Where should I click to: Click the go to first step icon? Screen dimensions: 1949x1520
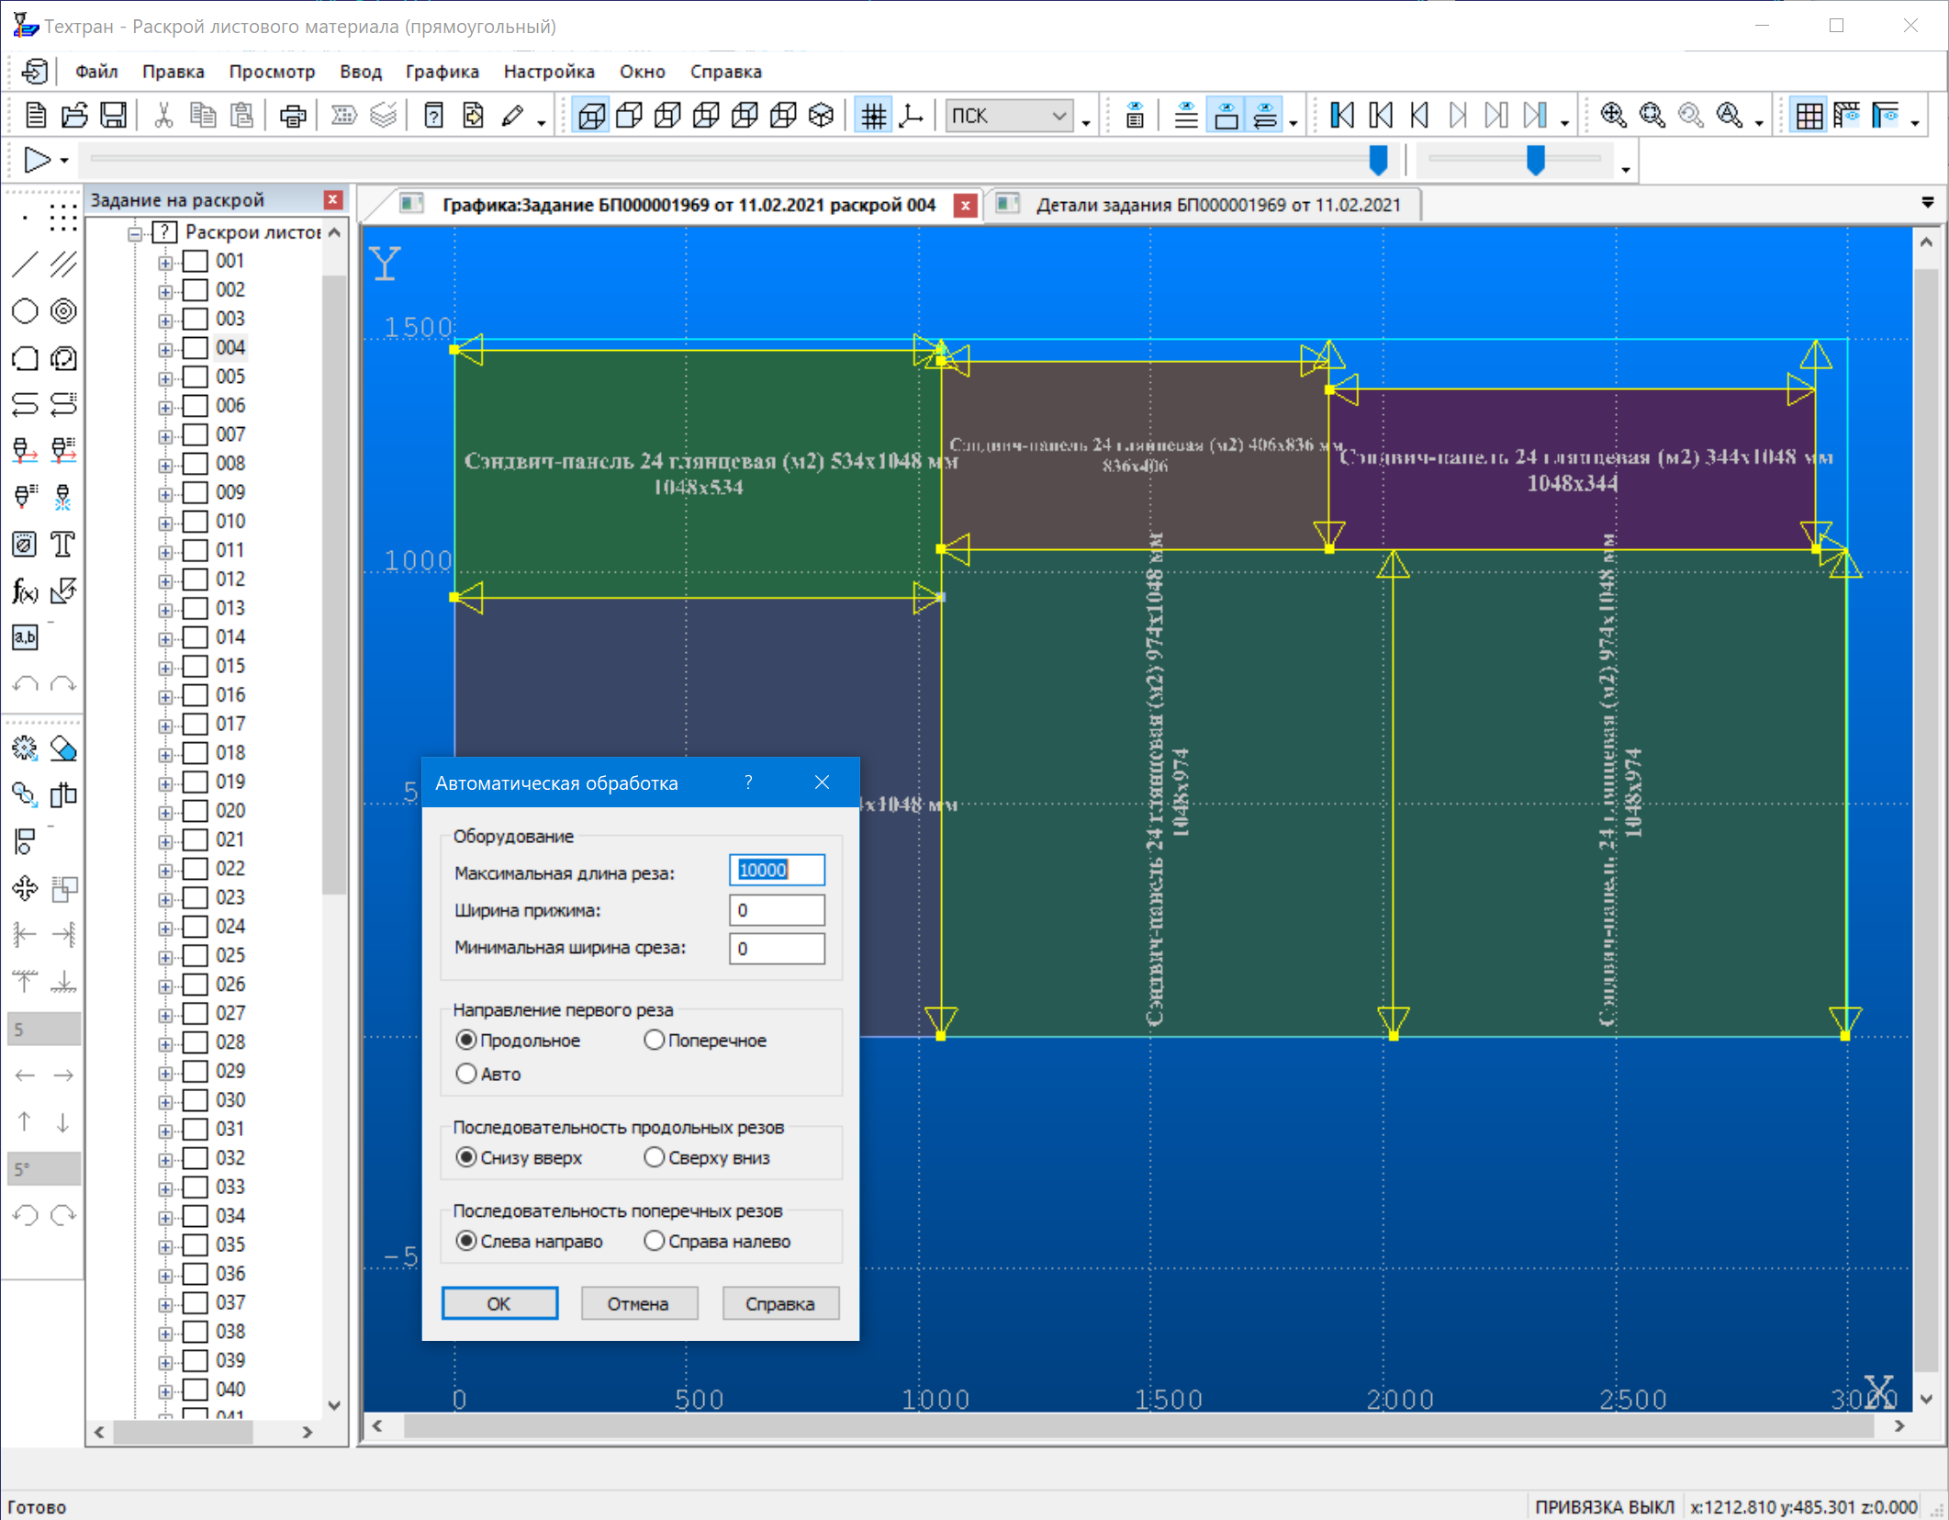pos(1341,116)
